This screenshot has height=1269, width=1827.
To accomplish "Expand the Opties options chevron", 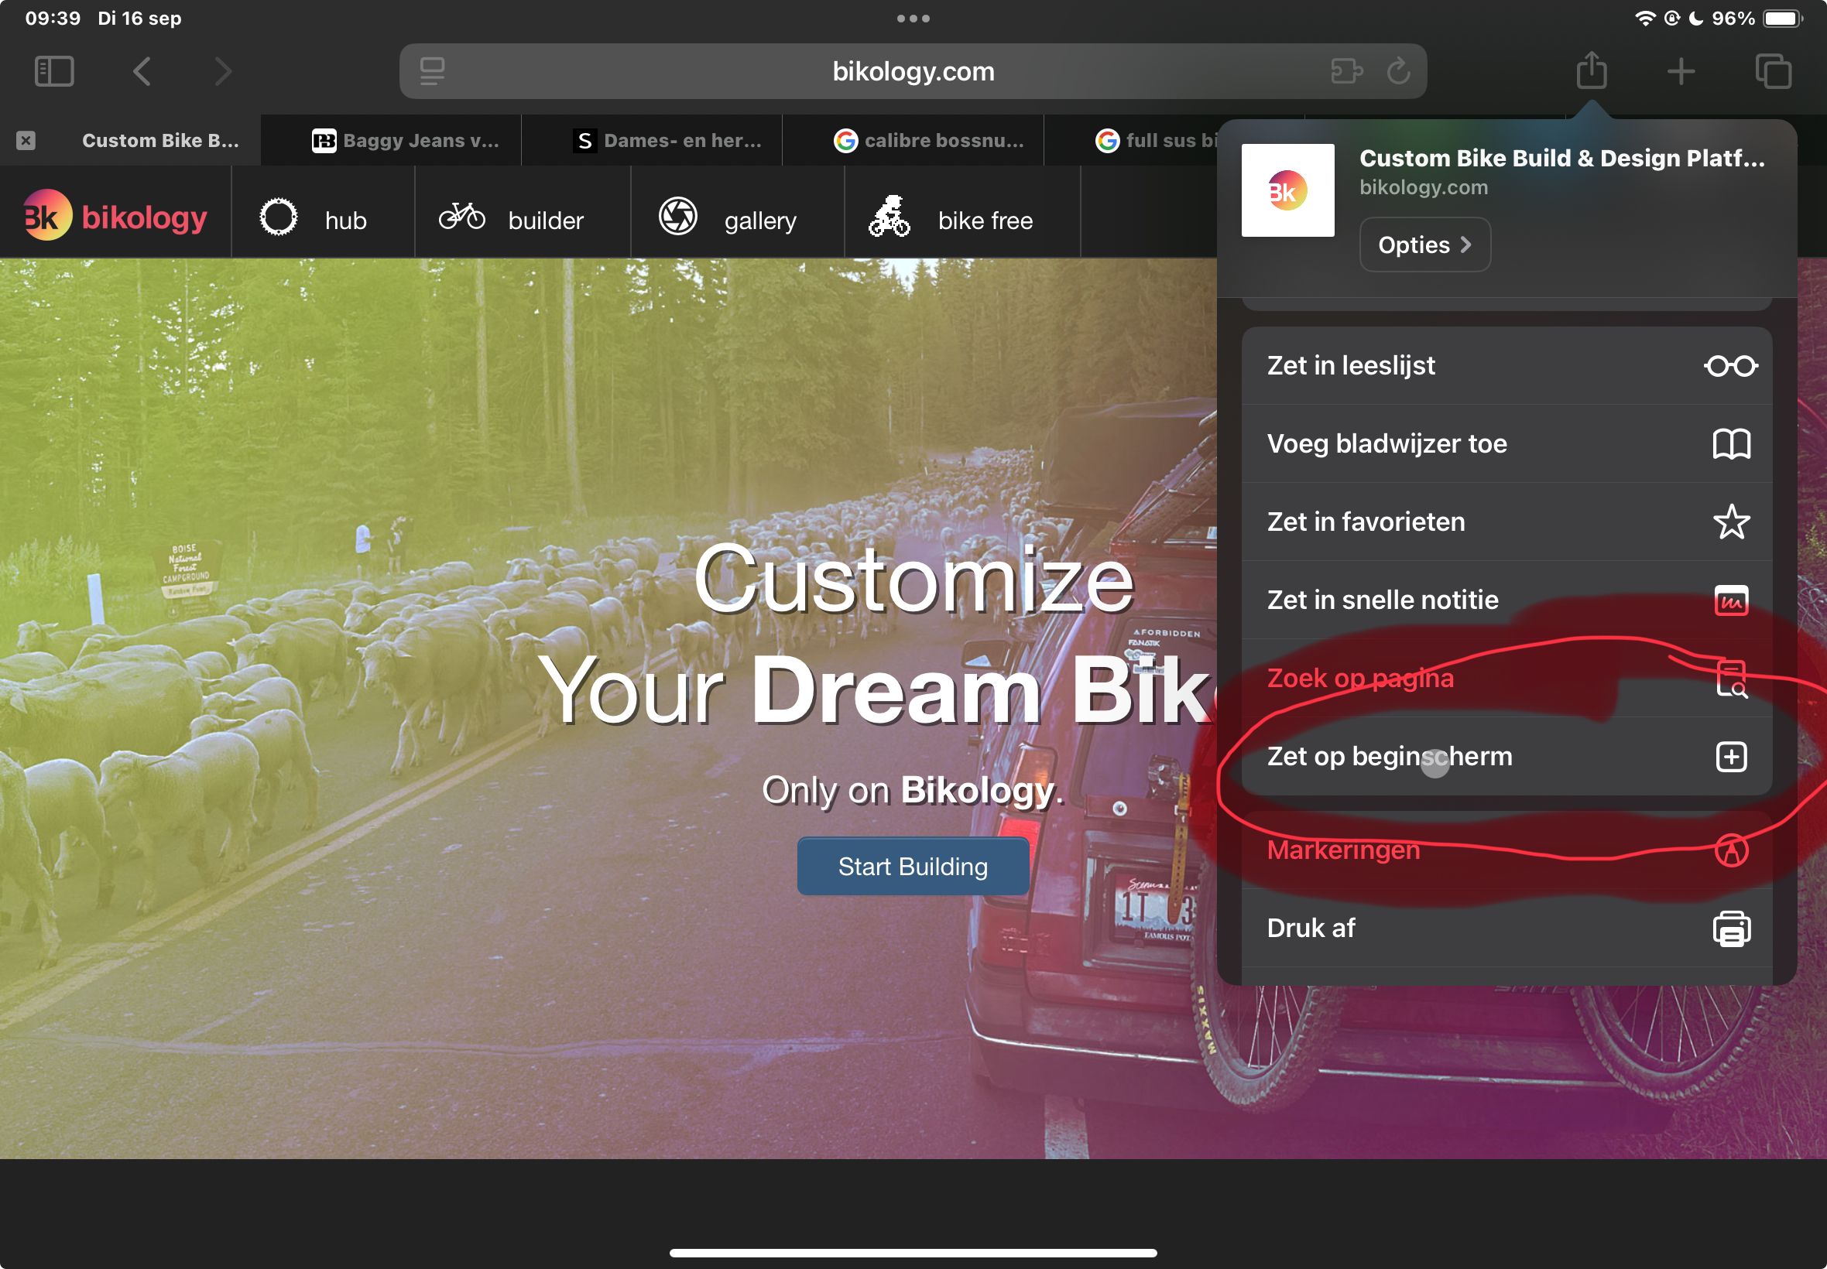I will (1424, 245).
